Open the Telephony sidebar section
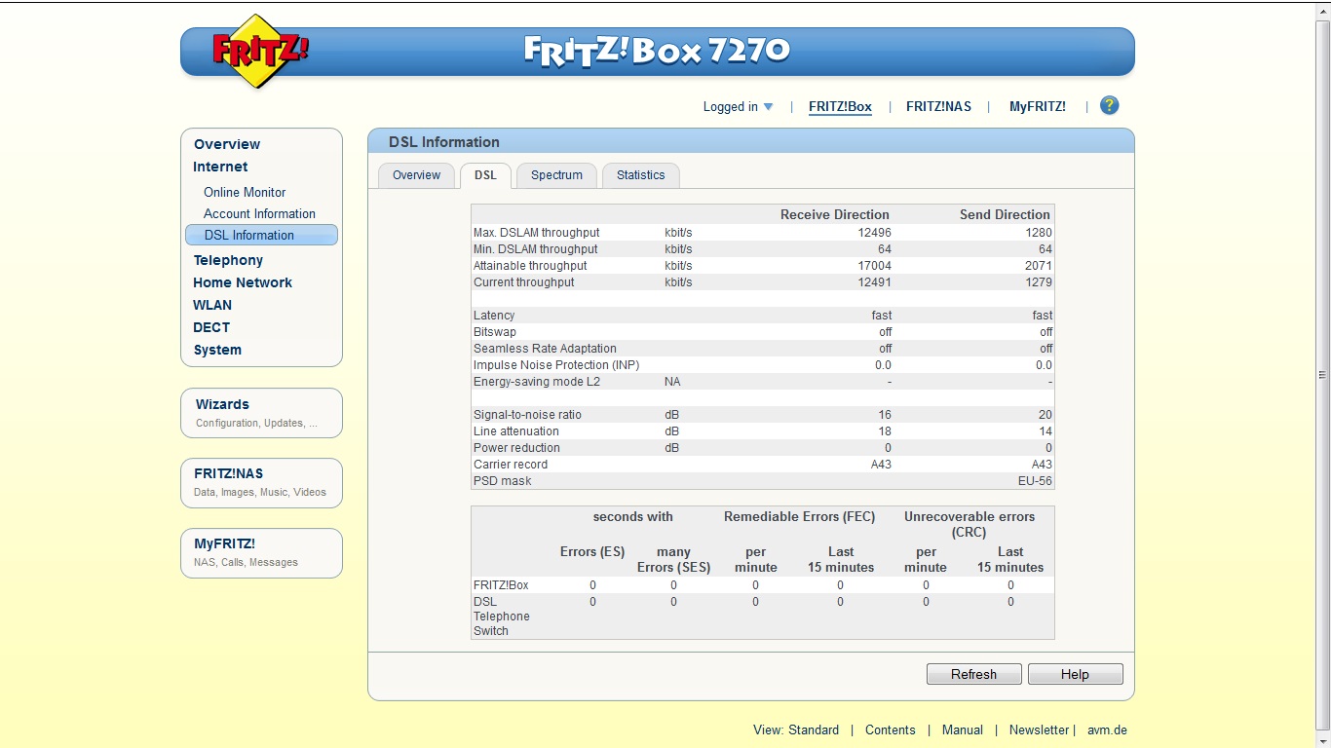 [228, 260]
